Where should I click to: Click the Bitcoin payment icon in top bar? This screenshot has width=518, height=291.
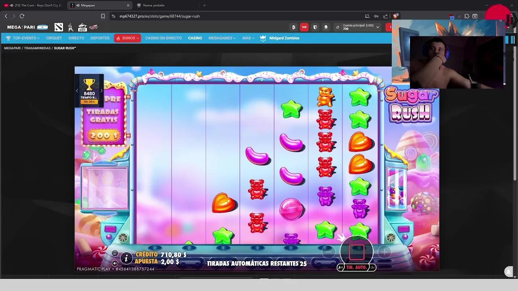[293, 27]
